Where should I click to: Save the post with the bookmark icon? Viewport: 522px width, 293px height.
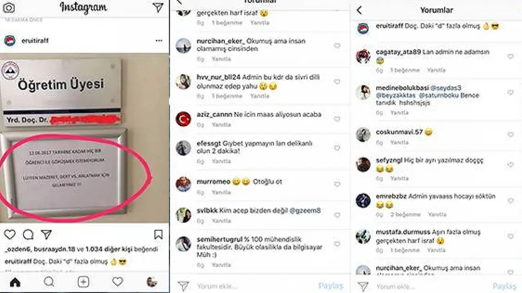click(158, 234)
